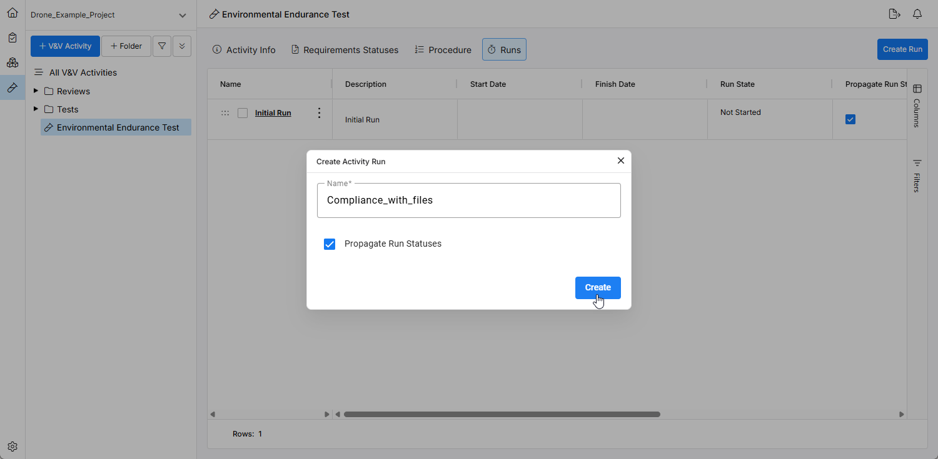Screen dimensions: 938x459
Task: Open the Initial Run link
Action: pyautogui.click(x=273, y=113)
